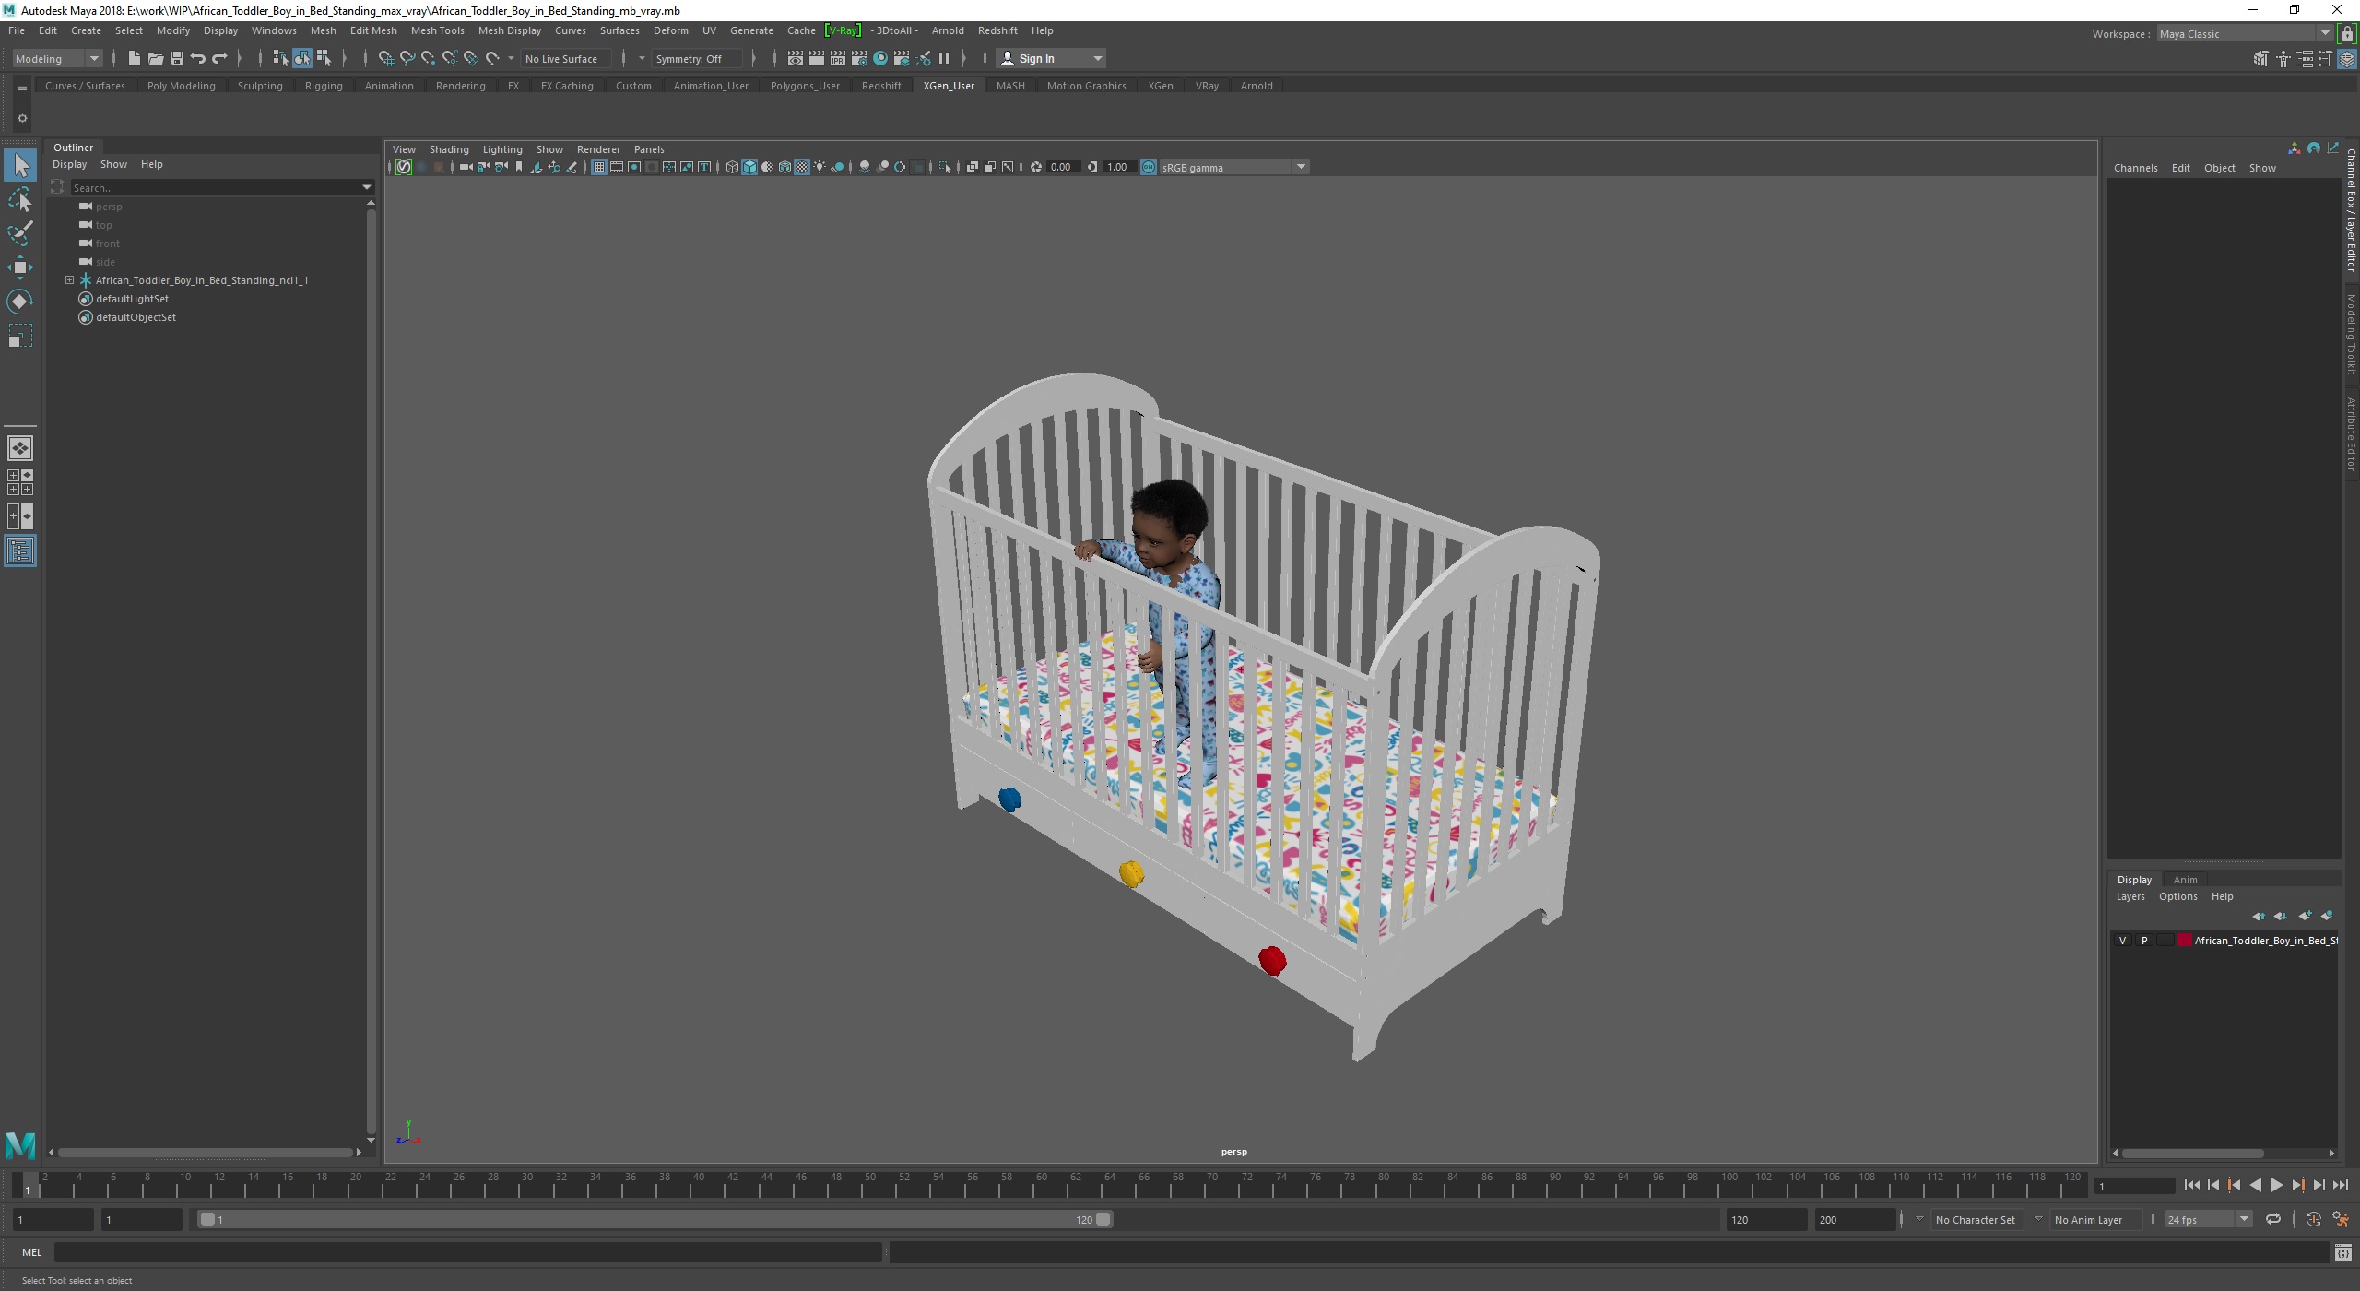The height and width of the screenshot is (1291, 2360).
Task: Select the Move tool
Action: [x=20, y=267]
